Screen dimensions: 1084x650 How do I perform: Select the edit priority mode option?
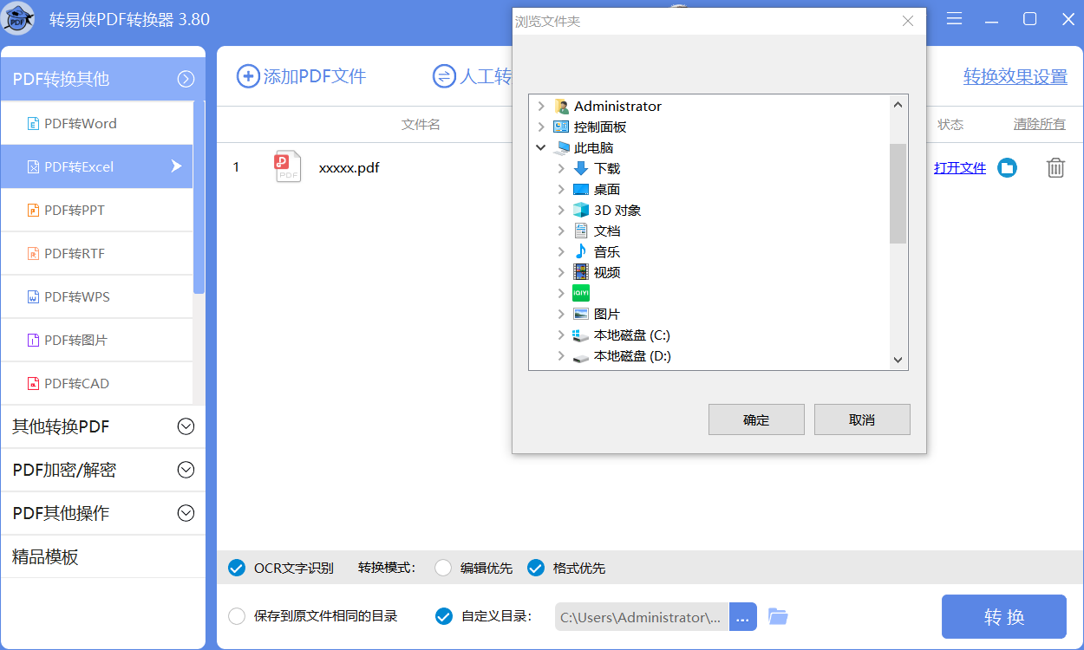[x=443, y=569]
